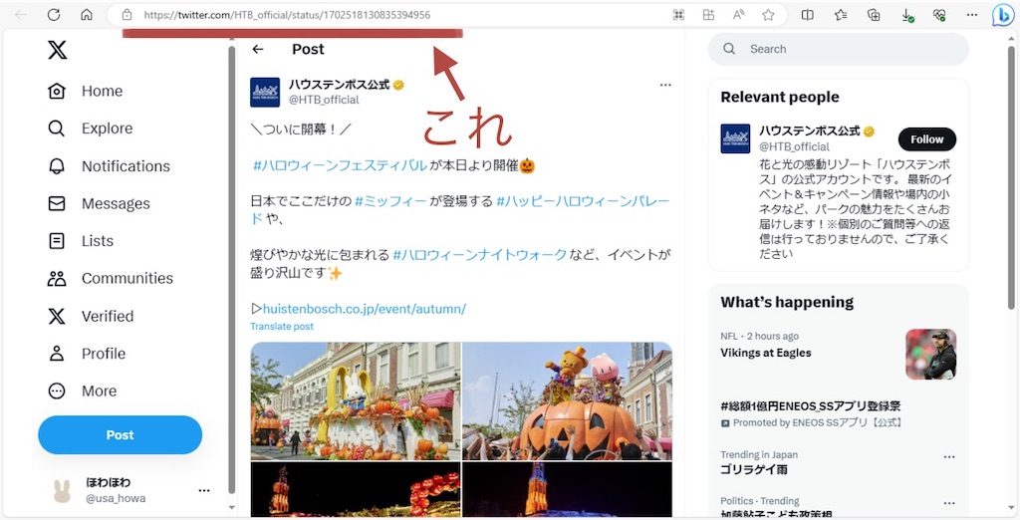The height and width of the screenshot is (520, 1020).
Task: Click the Explore magnifier icon
Action: (57, 129)
